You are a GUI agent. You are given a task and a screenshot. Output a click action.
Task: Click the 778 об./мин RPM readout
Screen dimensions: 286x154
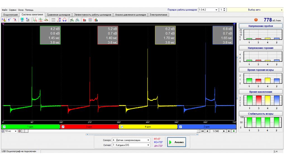(x=272, y=20)
